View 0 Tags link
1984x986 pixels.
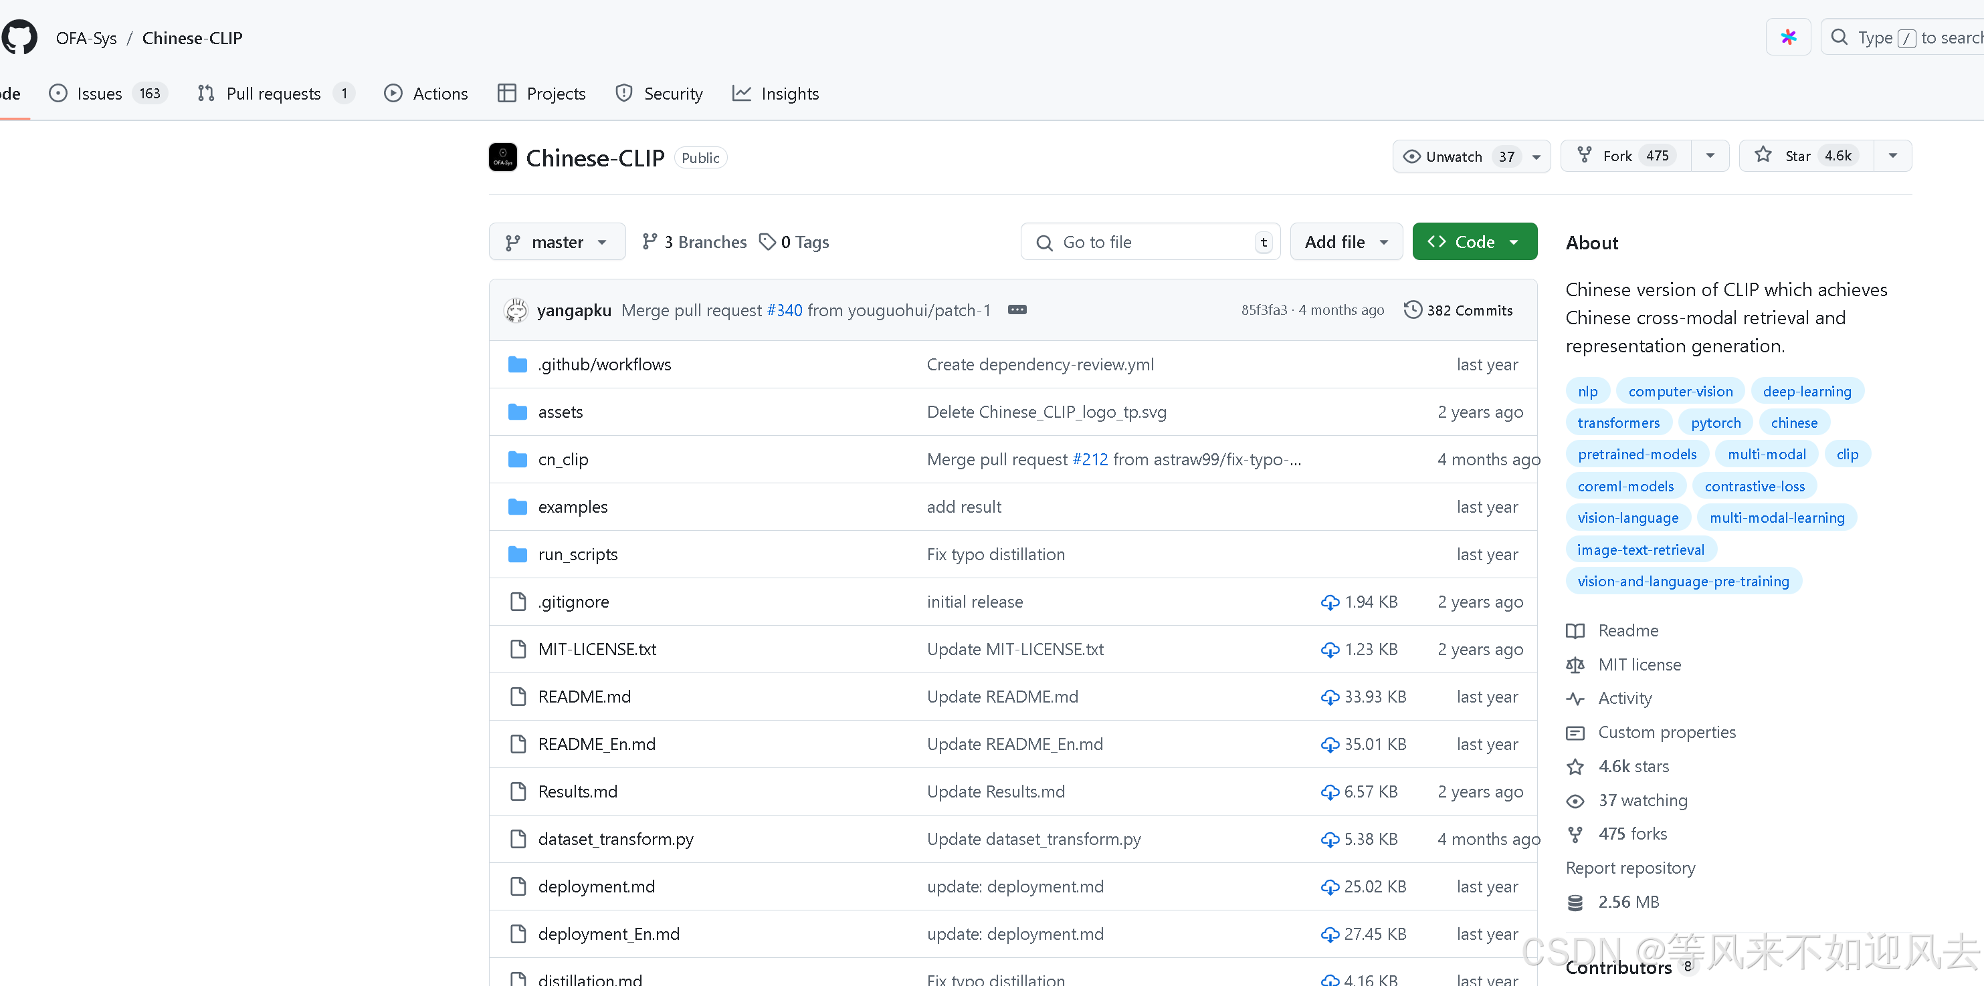pyautogui.click(x=794, y=242)
